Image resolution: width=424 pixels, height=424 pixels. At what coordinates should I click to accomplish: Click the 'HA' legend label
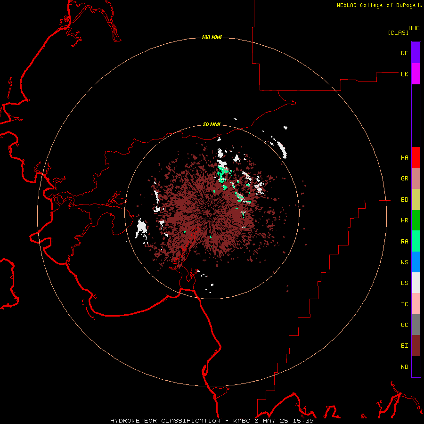click(405, 158)
